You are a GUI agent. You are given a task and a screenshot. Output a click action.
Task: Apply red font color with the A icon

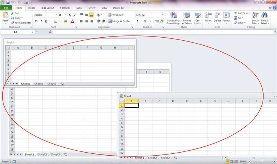pos(72,21)
